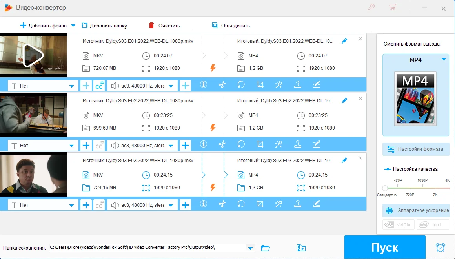Rename E03 output file with pencil icon
Screen dimensions: 455x259
coord(344,160)
